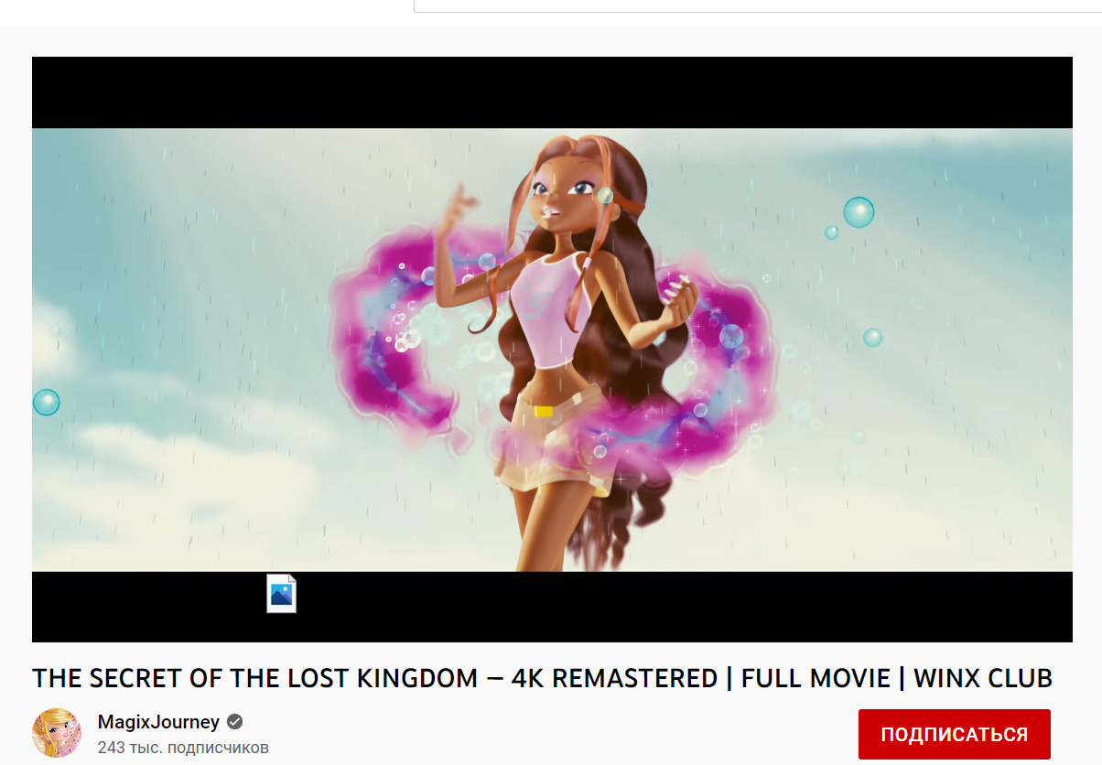This screenshot has width=1102, height=765.
Task: Click the image file icon below the video
Action: point(281,593)
